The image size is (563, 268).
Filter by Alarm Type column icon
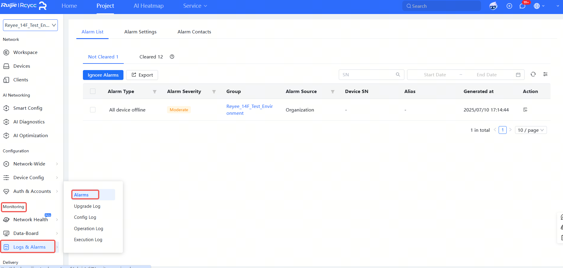(154, 92)
